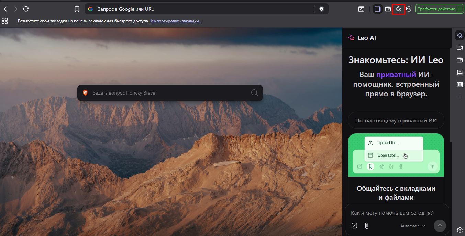The width and height of the screenshot is (465, 236).
Task: Click the Brave Shields lion icon
Action: click(x=322, y=9)
